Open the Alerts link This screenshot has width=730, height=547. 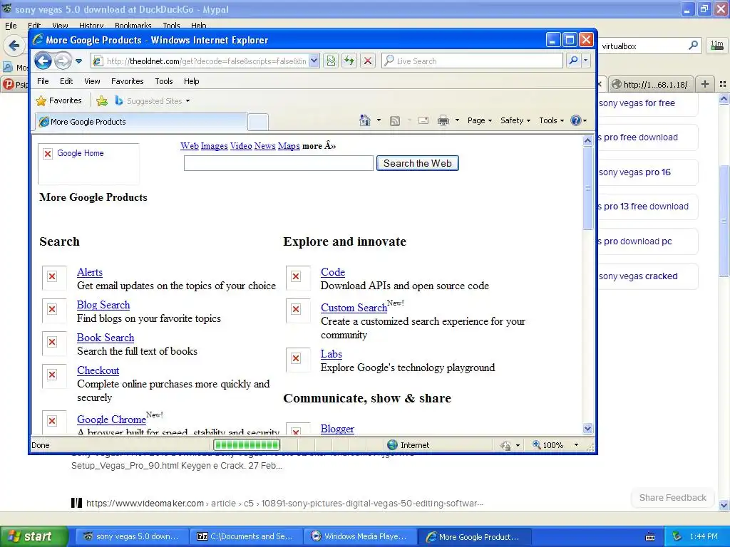pos(90,272)
